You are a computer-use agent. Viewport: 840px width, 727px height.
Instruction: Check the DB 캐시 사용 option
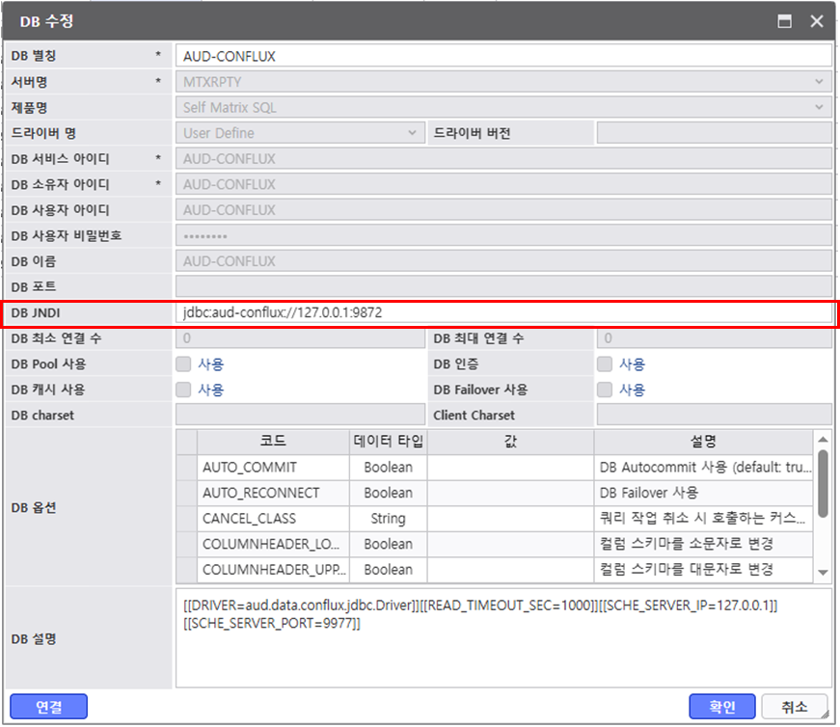point(183,390)
